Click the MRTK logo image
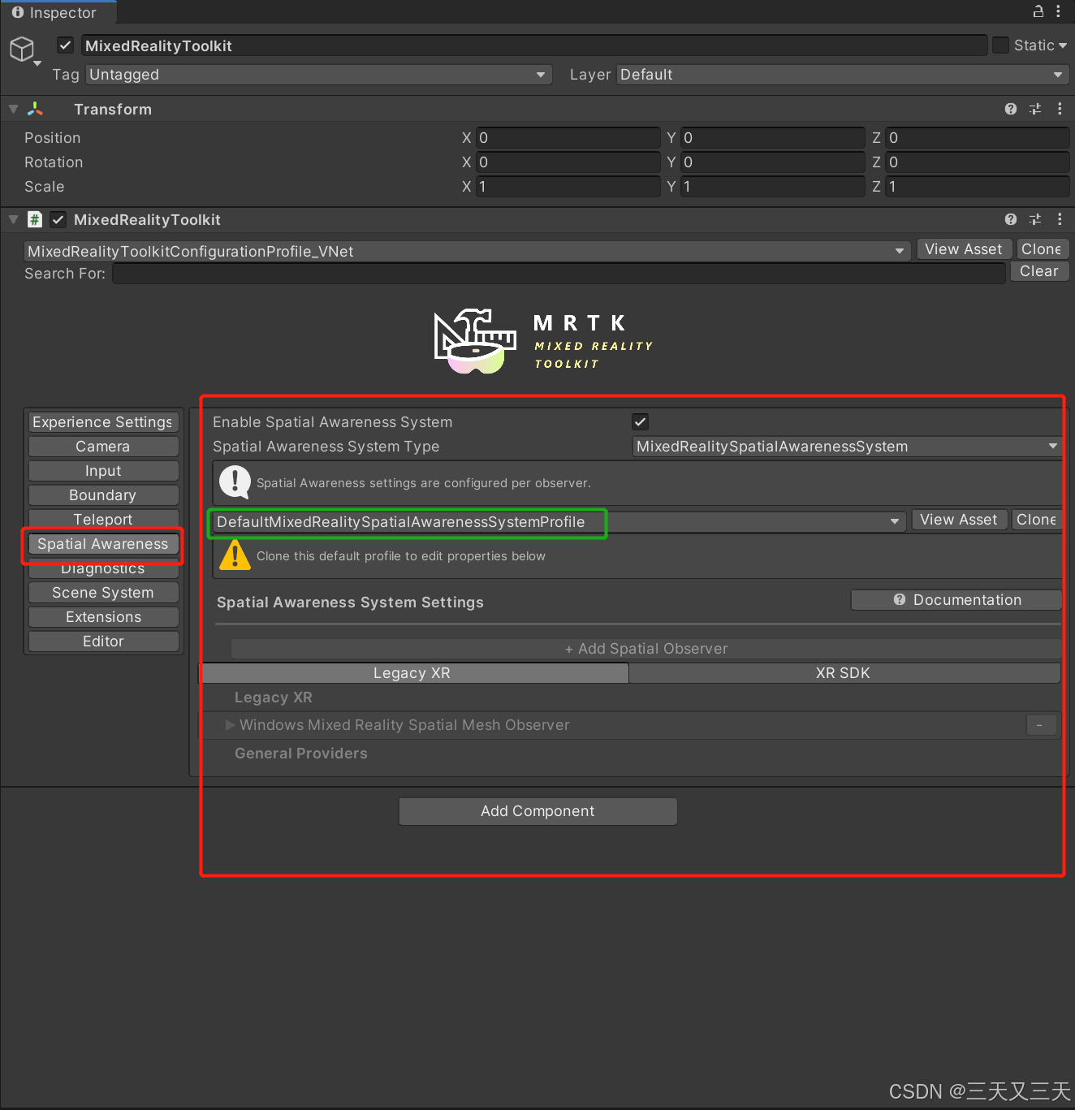The width and height of the screenshot is (1075, 1110). [544, 341]
